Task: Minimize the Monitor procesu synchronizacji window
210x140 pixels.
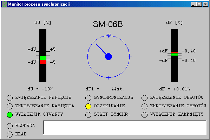Action: coord(193,4)
